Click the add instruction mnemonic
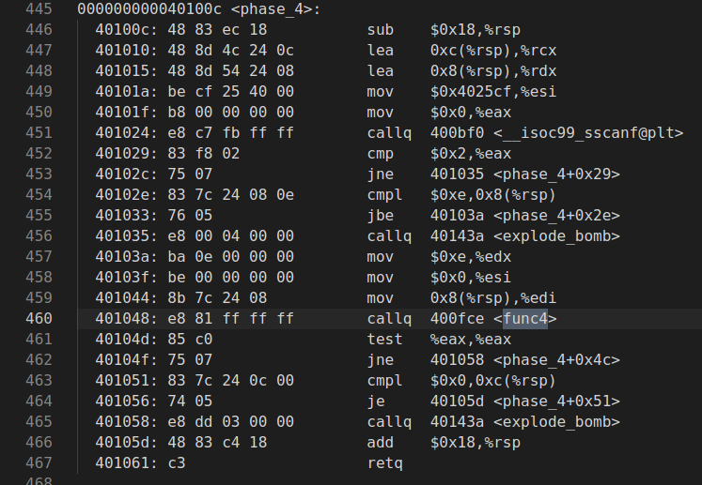Image resolution: width=702 pixels, height=485 pixels. tap(380, 443)
